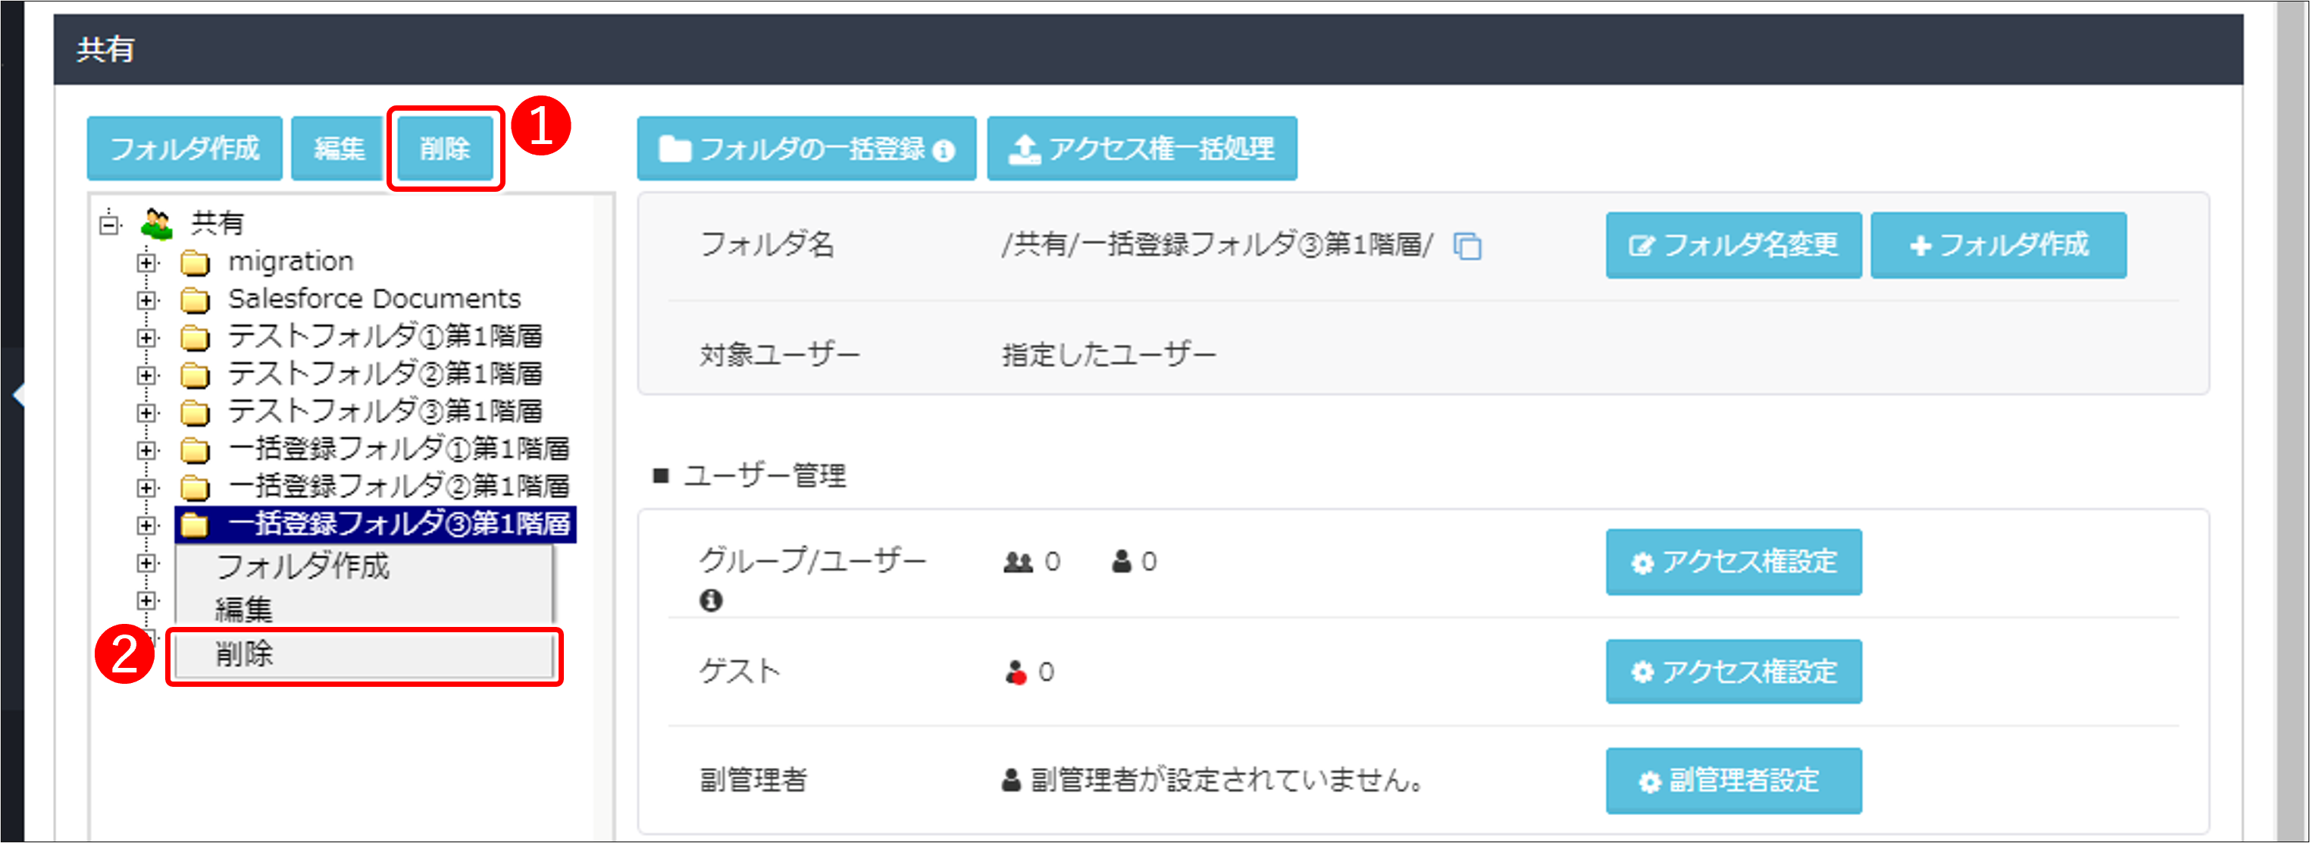Viewport: 2310px width, 843px height.
Task: Open 副管理者設定
Action: 1733,781
